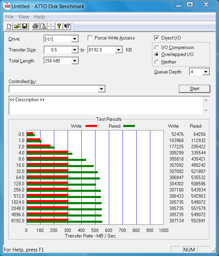This screenshot has height=256, width=219.
Task: Click inside the Description text box
Action: point(106,105)
